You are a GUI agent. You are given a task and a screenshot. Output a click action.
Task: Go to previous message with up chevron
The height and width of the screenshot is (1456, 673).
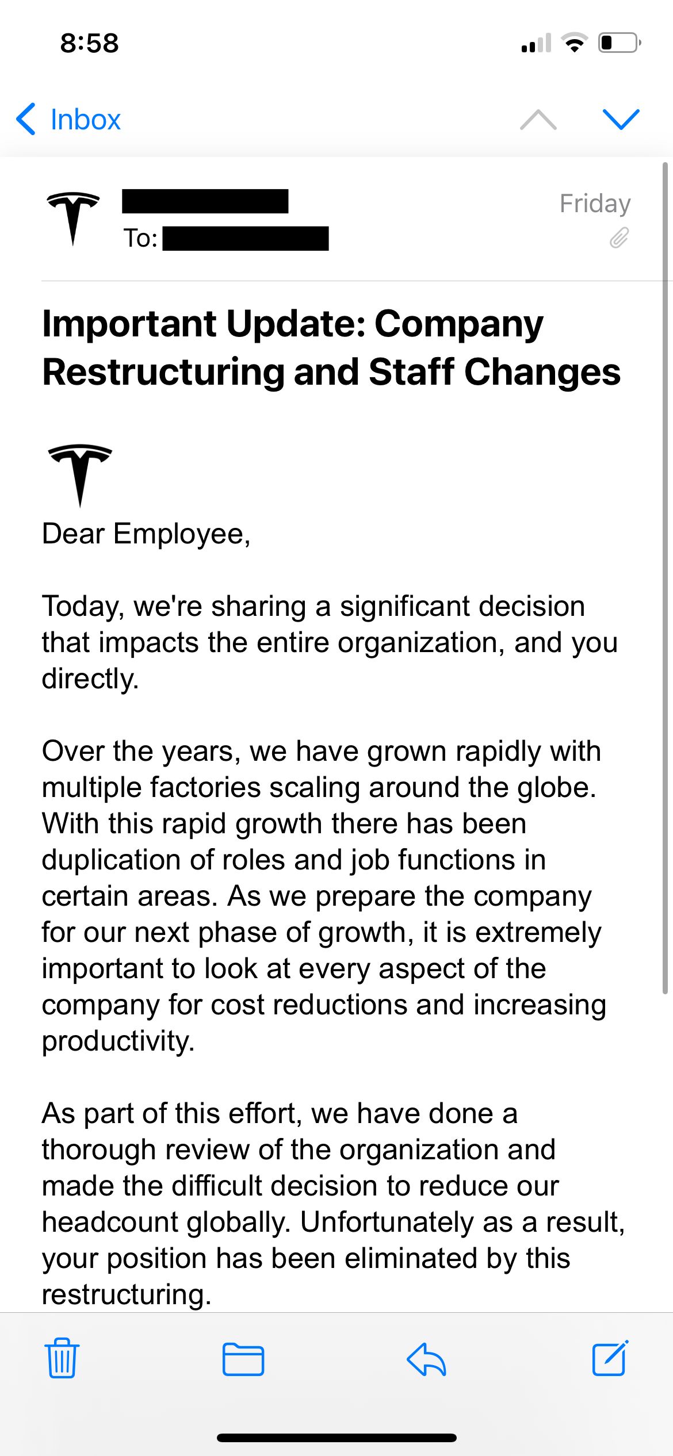coord(538,120)
